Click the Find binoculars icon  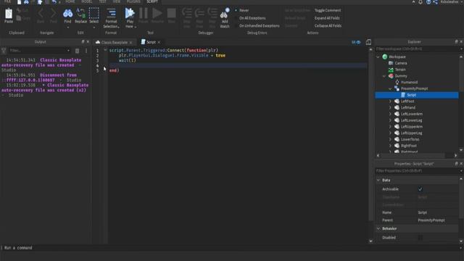click(x=67, y=13)
